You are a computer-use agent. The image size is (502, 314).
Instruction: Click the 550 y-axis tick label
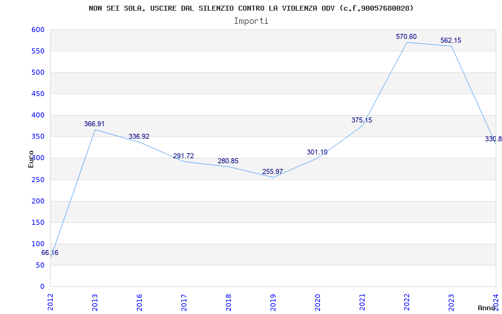click(x=38, y=51)
